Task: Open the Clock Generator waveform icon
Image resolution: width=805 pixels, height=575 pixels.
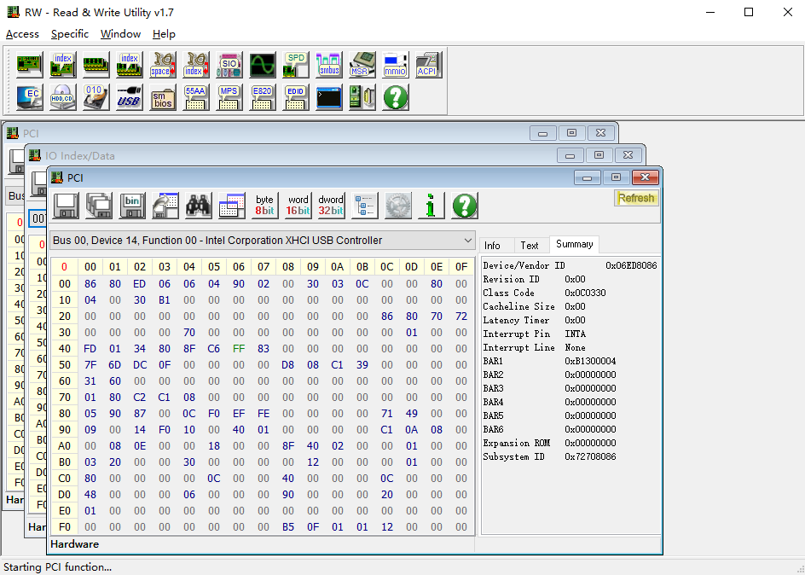Action: [x=263, y=65]
